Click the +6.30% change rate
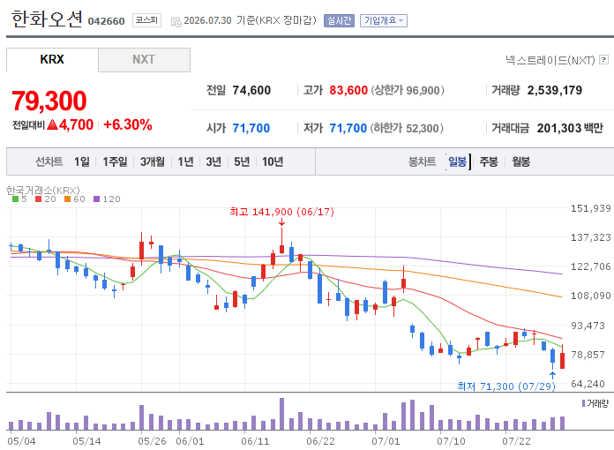Viewport: 614px width, 450px height. click(128, 125)
